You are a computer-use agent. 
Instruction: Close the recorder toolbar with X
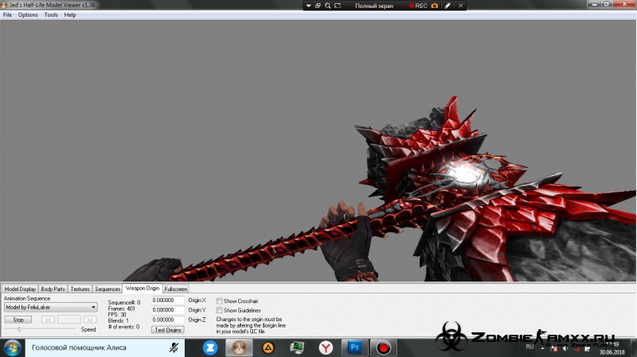coord(461,6)
